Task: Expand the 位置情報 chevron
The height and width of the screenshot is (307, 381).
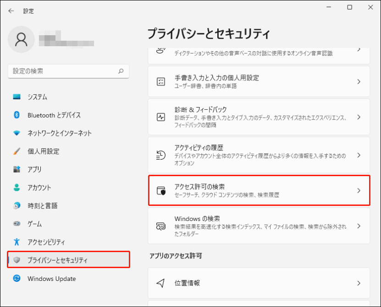Action: click(359, 283)
